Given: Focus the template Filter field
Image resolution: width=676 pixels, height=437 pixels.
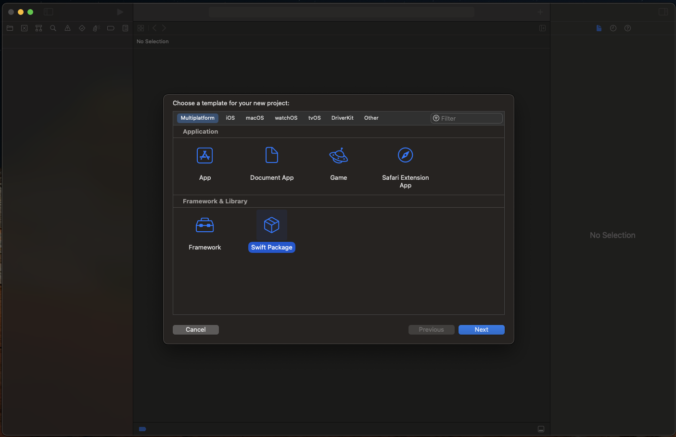Looking at the screenshot, I should pos(467,118).
